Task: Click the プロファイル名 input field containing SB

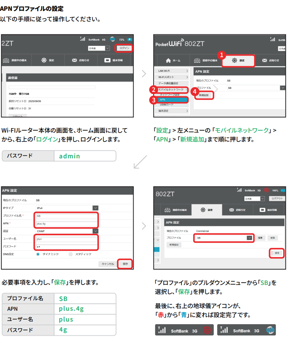Action: coord(67,216)
